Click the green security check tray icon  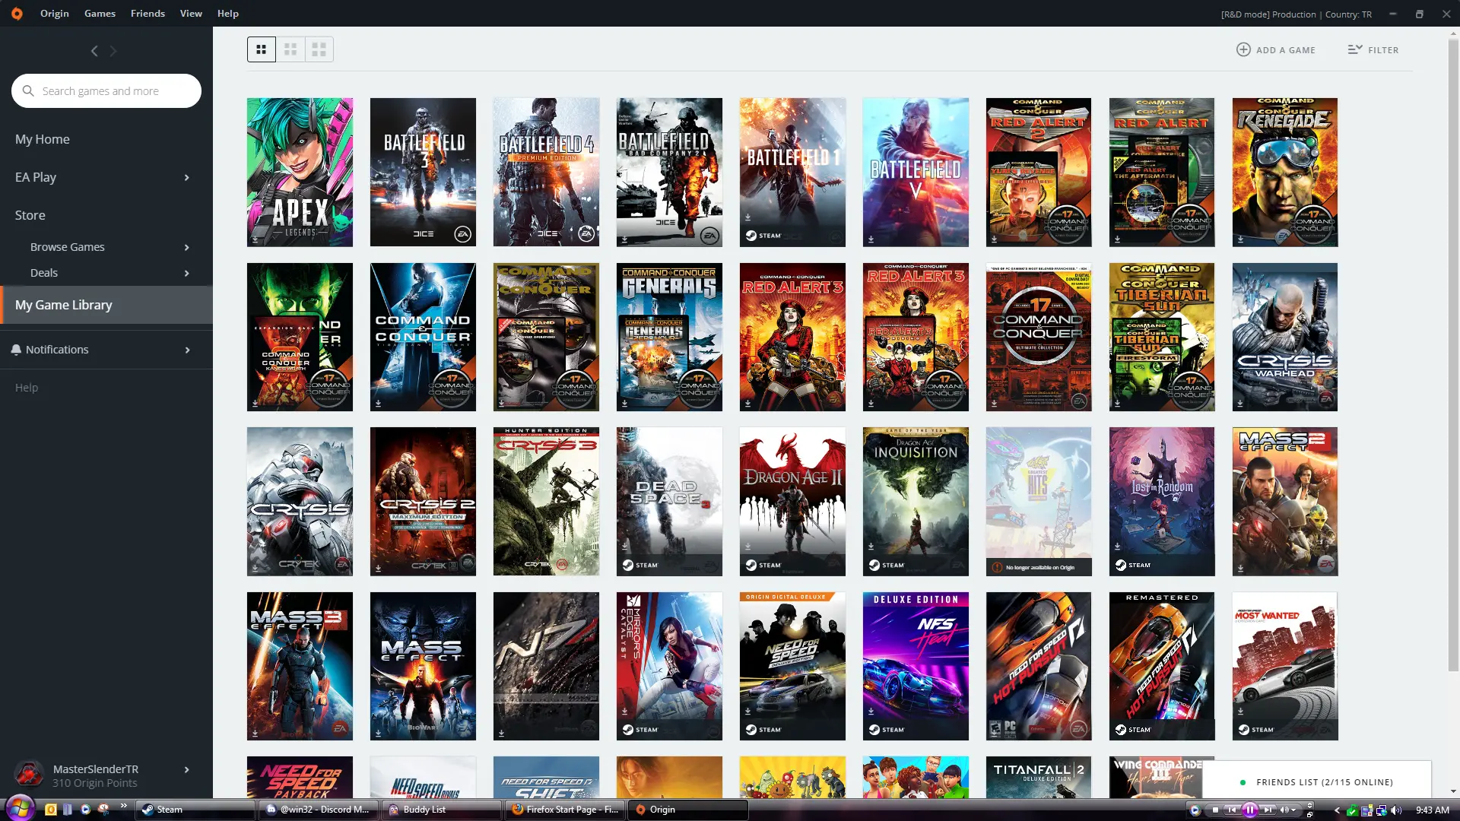tap(1352, 810)
